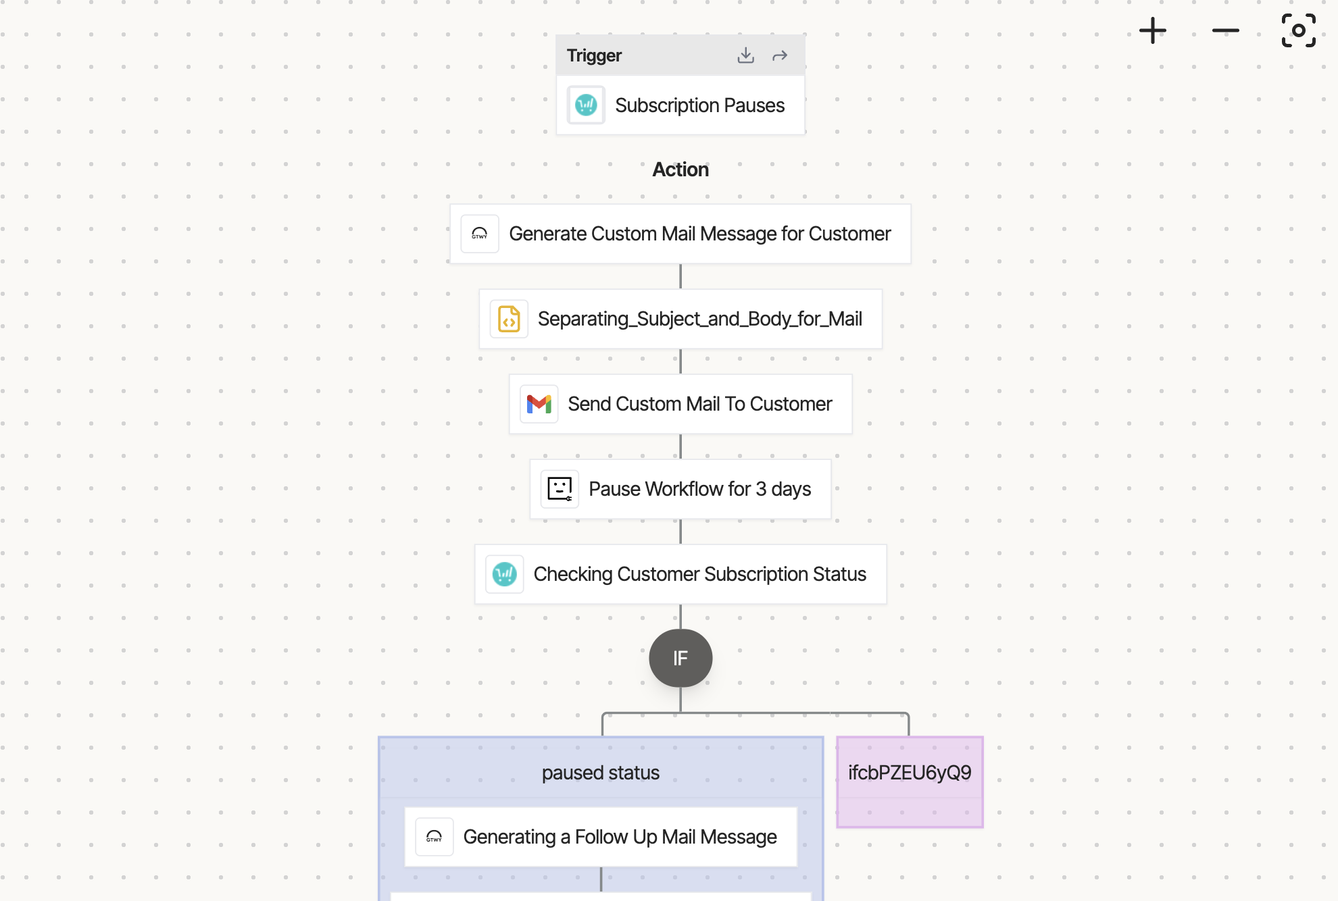Click the zoom out minus icon
Screen dimensions: 1338x901
click(1225, 31)
